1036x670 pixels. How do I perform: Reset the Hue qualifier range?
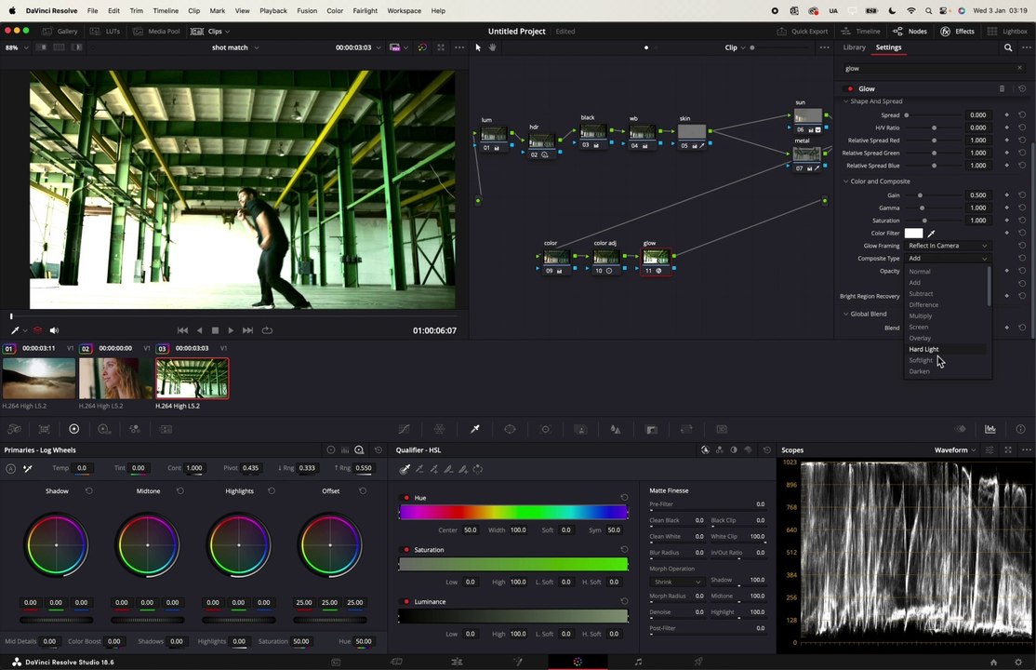coord(624,497)
